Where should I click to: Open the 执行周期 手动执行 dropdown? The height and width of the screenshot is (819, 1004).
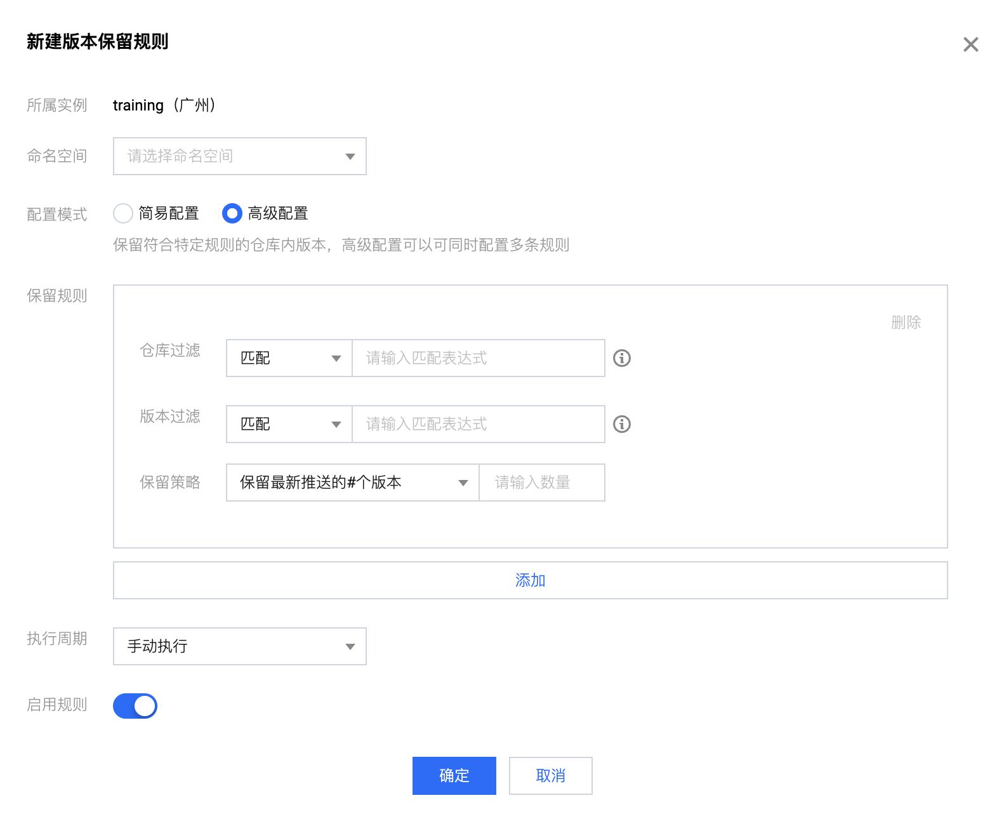(239, 646)
